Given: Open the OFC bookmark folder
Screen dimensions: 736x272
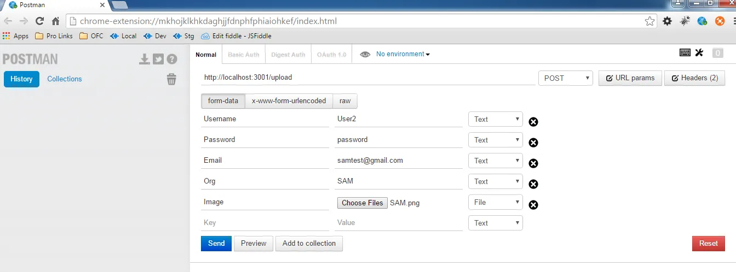Looking at the screenshot, I should coord(91,36).
